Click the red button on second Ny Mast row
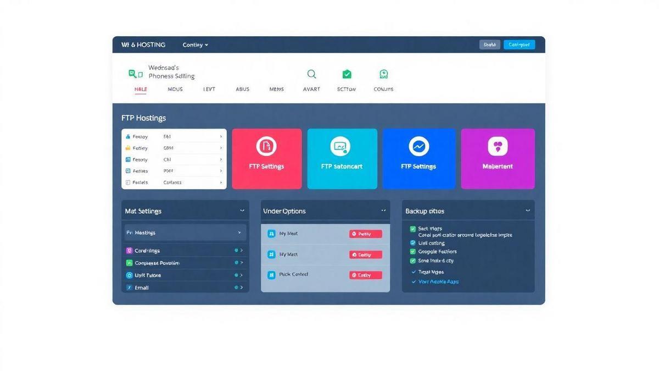 [x=366, y=255]
